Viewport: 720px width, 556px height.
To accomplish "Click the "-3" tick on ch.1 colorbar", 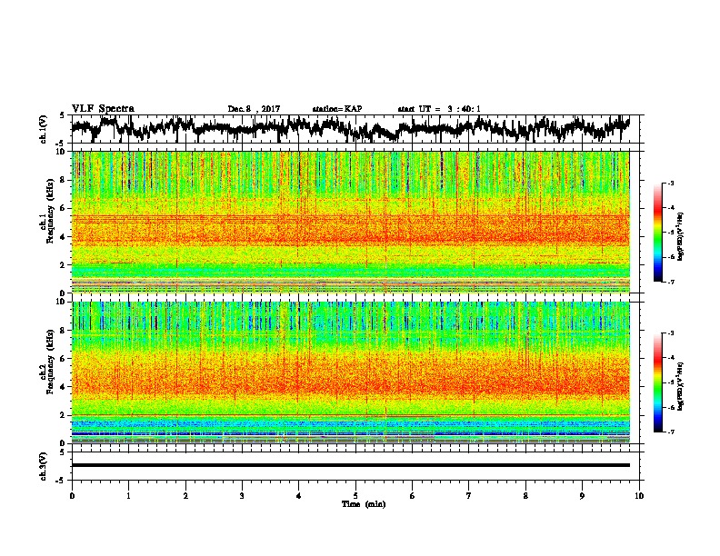I will point(671,184).
